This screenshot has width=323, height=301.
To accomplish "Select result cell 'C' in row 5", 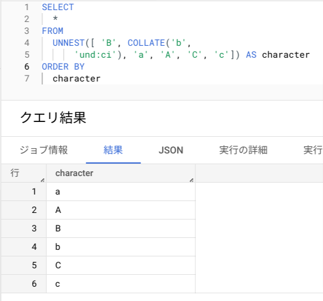I will point(121,265).
